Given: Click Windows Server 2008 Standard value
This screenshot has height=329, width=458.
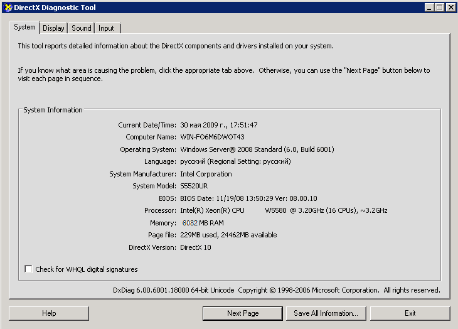Looking at the screenshot, I should (x=257, y=149).
